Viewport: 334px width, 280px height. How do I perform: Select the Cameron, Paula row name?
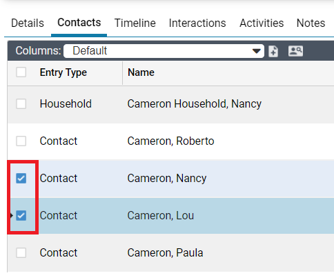165,253
